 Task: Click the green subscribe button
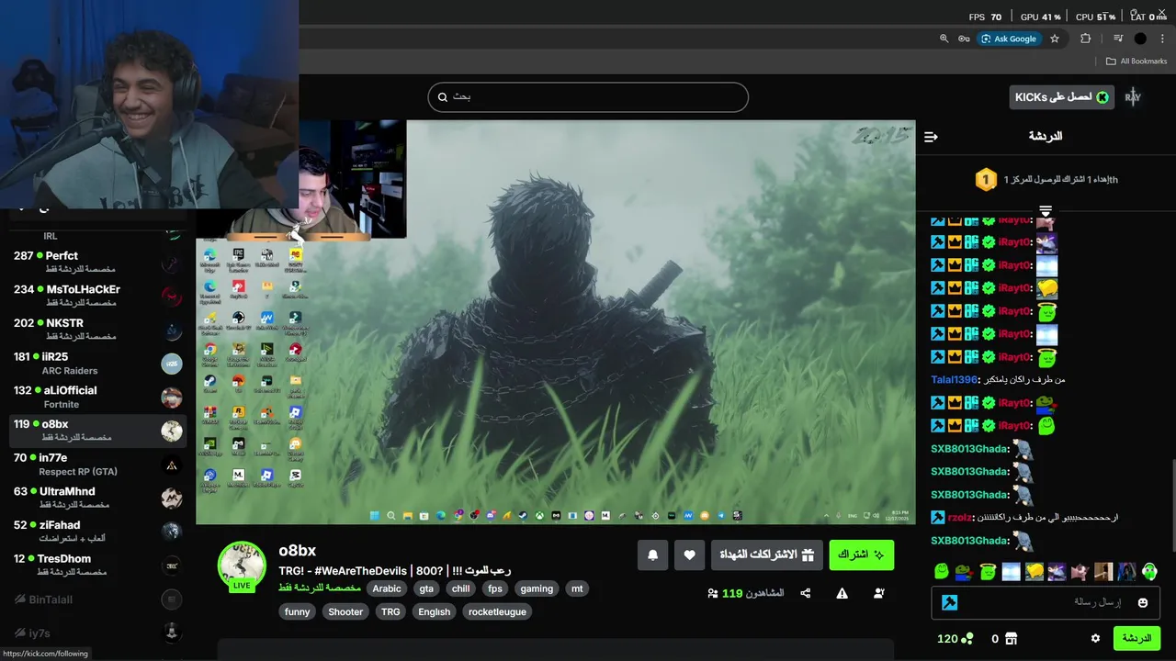(861, 555)
